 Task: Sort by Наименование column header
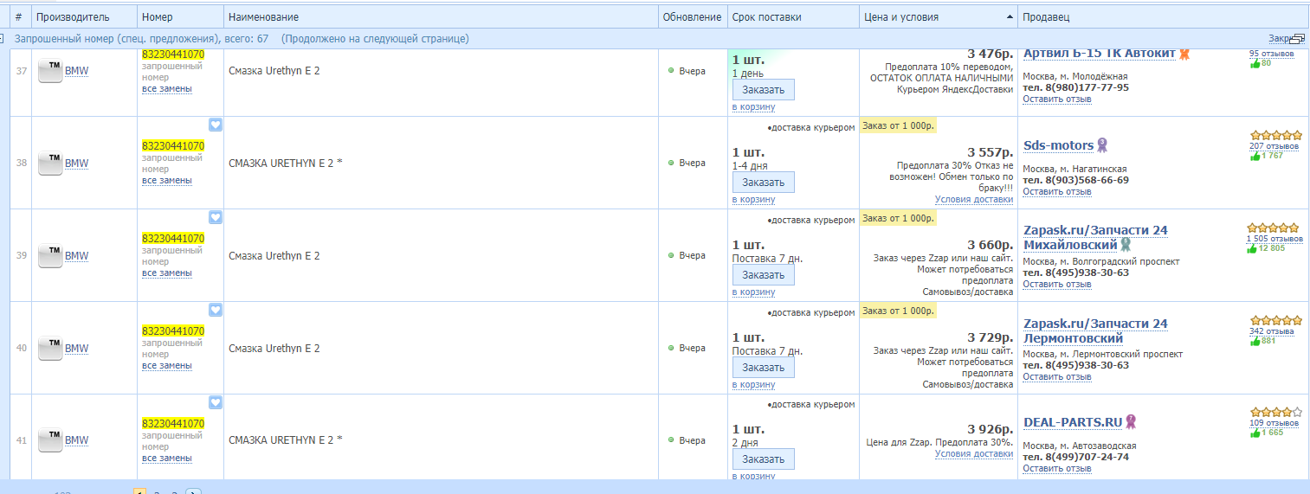coord(441,16)
